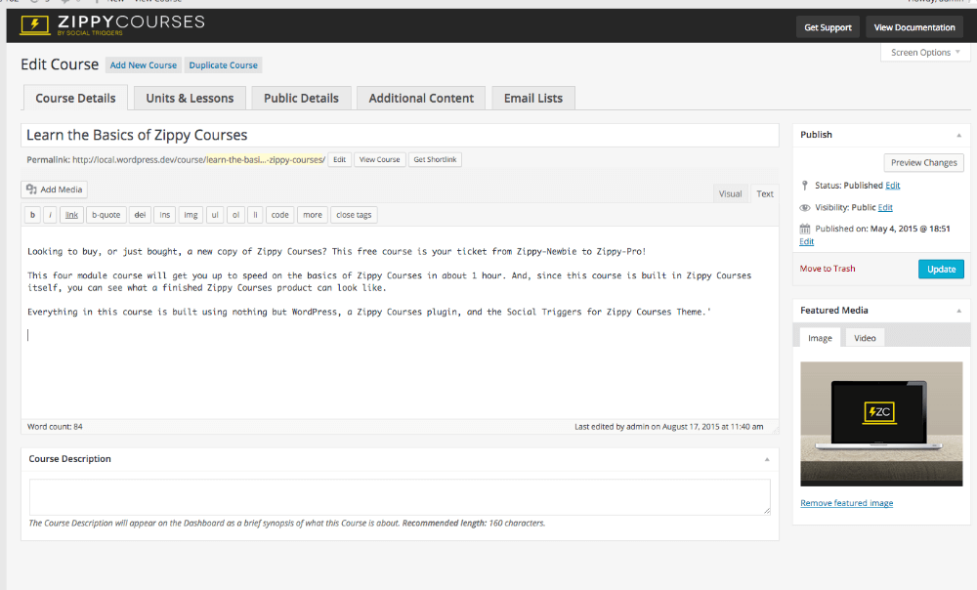Click the Get Support button
This screenshot has height=590, width=977.
[828, 27]
